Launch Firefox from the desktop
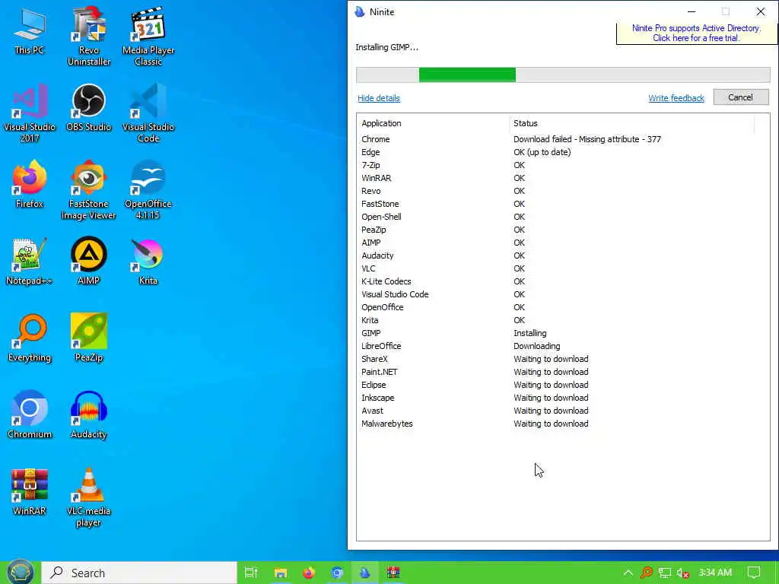The width and height of the screenshot is (779, 584). click(30, 184)
